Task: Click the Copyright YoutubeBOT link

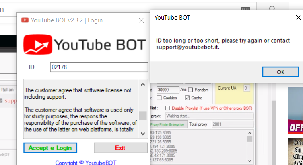Action: (86, 163)
